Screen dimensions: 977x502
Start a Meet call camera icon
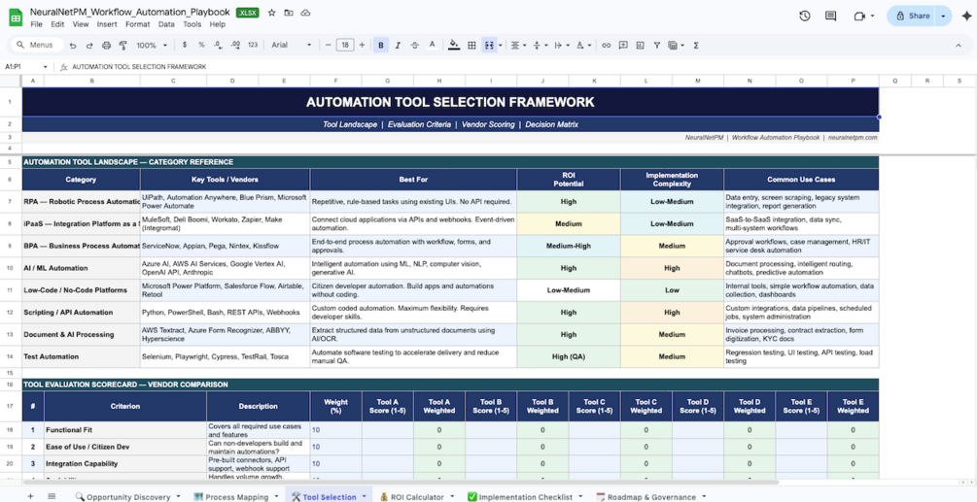point(860,17)
